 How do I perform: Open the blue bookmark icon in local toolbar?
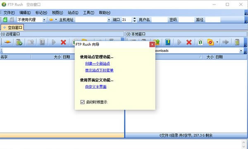168,42
